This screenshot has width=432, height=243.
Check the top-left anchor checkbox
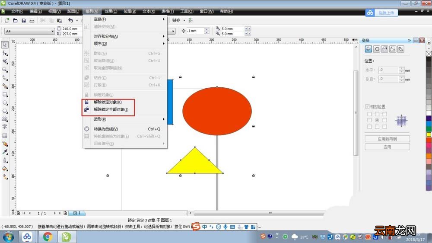(369, 114)
